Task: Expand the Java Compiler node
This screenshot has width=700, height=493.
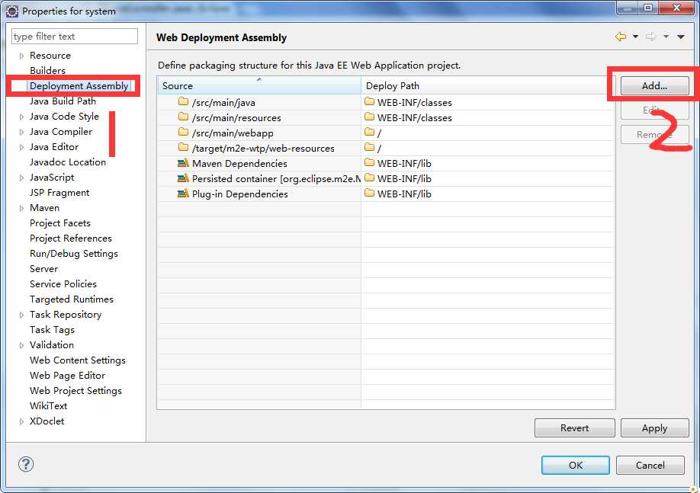Action: [x=21, y=132]
